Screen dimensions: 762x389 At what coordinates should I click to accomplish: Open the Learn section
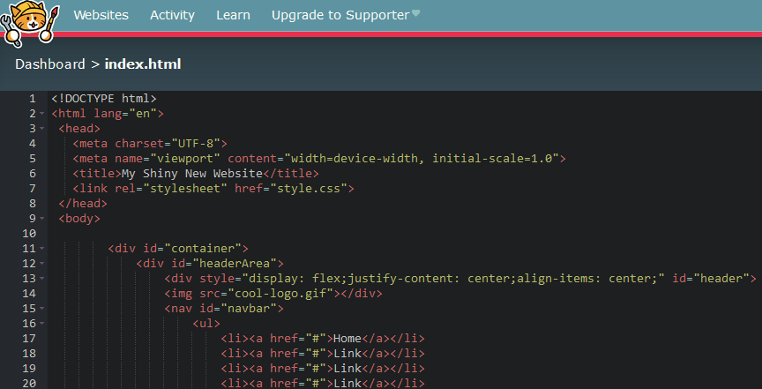[233, 15]
